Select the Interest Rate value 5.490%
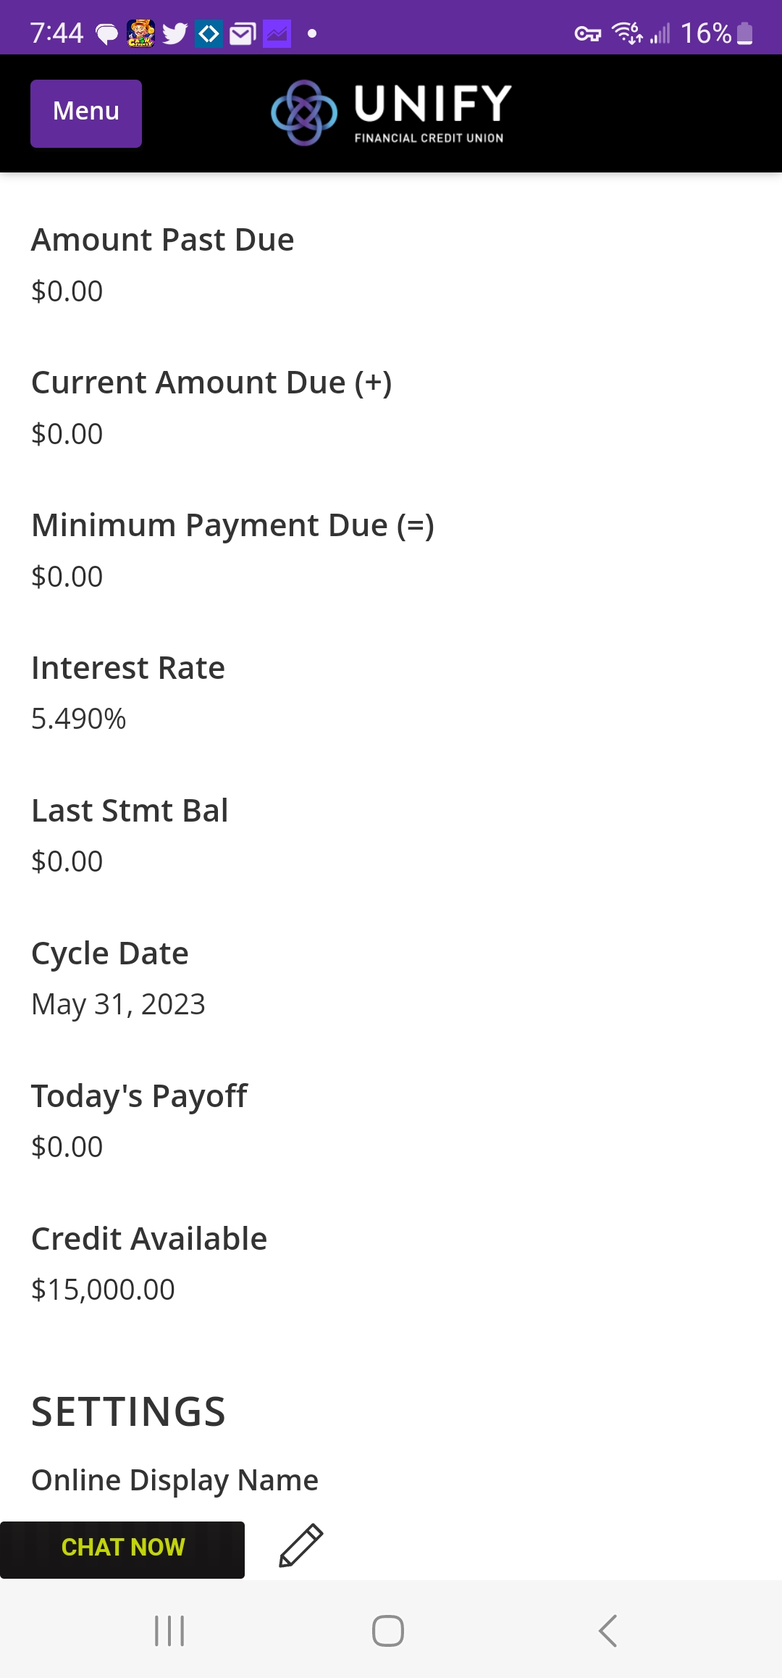Viewport: 782px width, 1678px height. (77, 719)
